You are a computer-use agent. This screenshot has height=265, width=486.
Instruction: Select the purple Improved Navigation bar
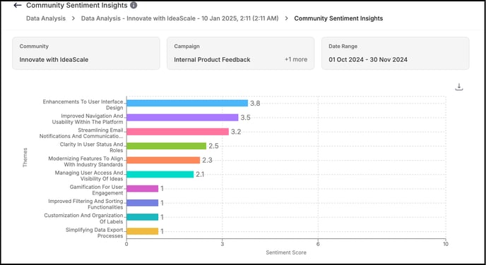(x=182, y=117)
